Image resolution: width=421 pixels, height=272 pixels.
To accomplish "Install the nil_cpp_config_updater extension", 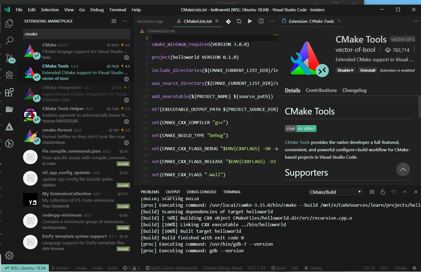I will click(123, 185).
